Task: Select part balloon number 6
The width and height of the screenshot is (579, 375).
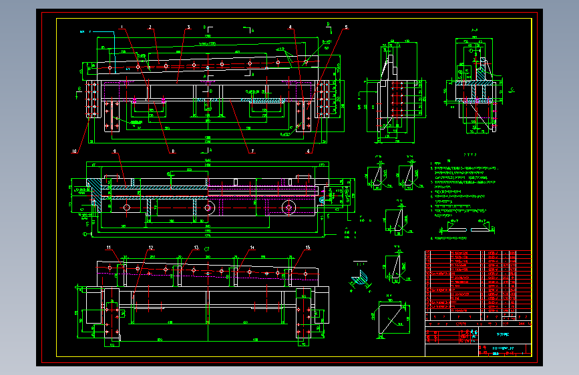Action: (x=308, y=151)
